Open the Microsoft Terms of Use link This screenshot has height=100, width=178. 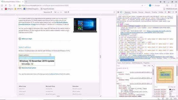click(x=56, y=74)
